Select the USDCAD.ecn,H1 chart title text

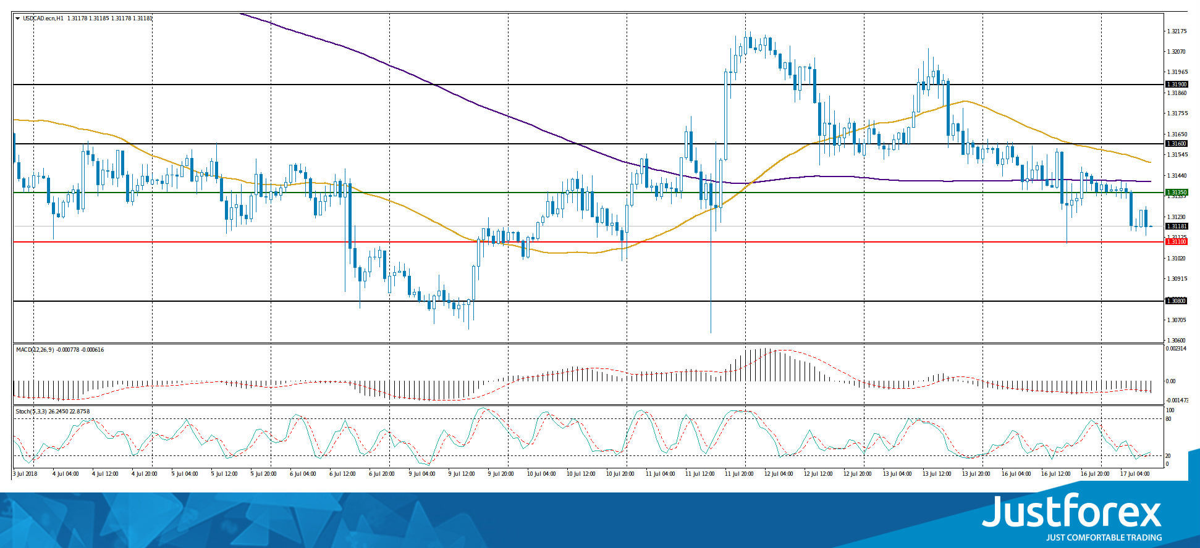(x=43, y=19)
